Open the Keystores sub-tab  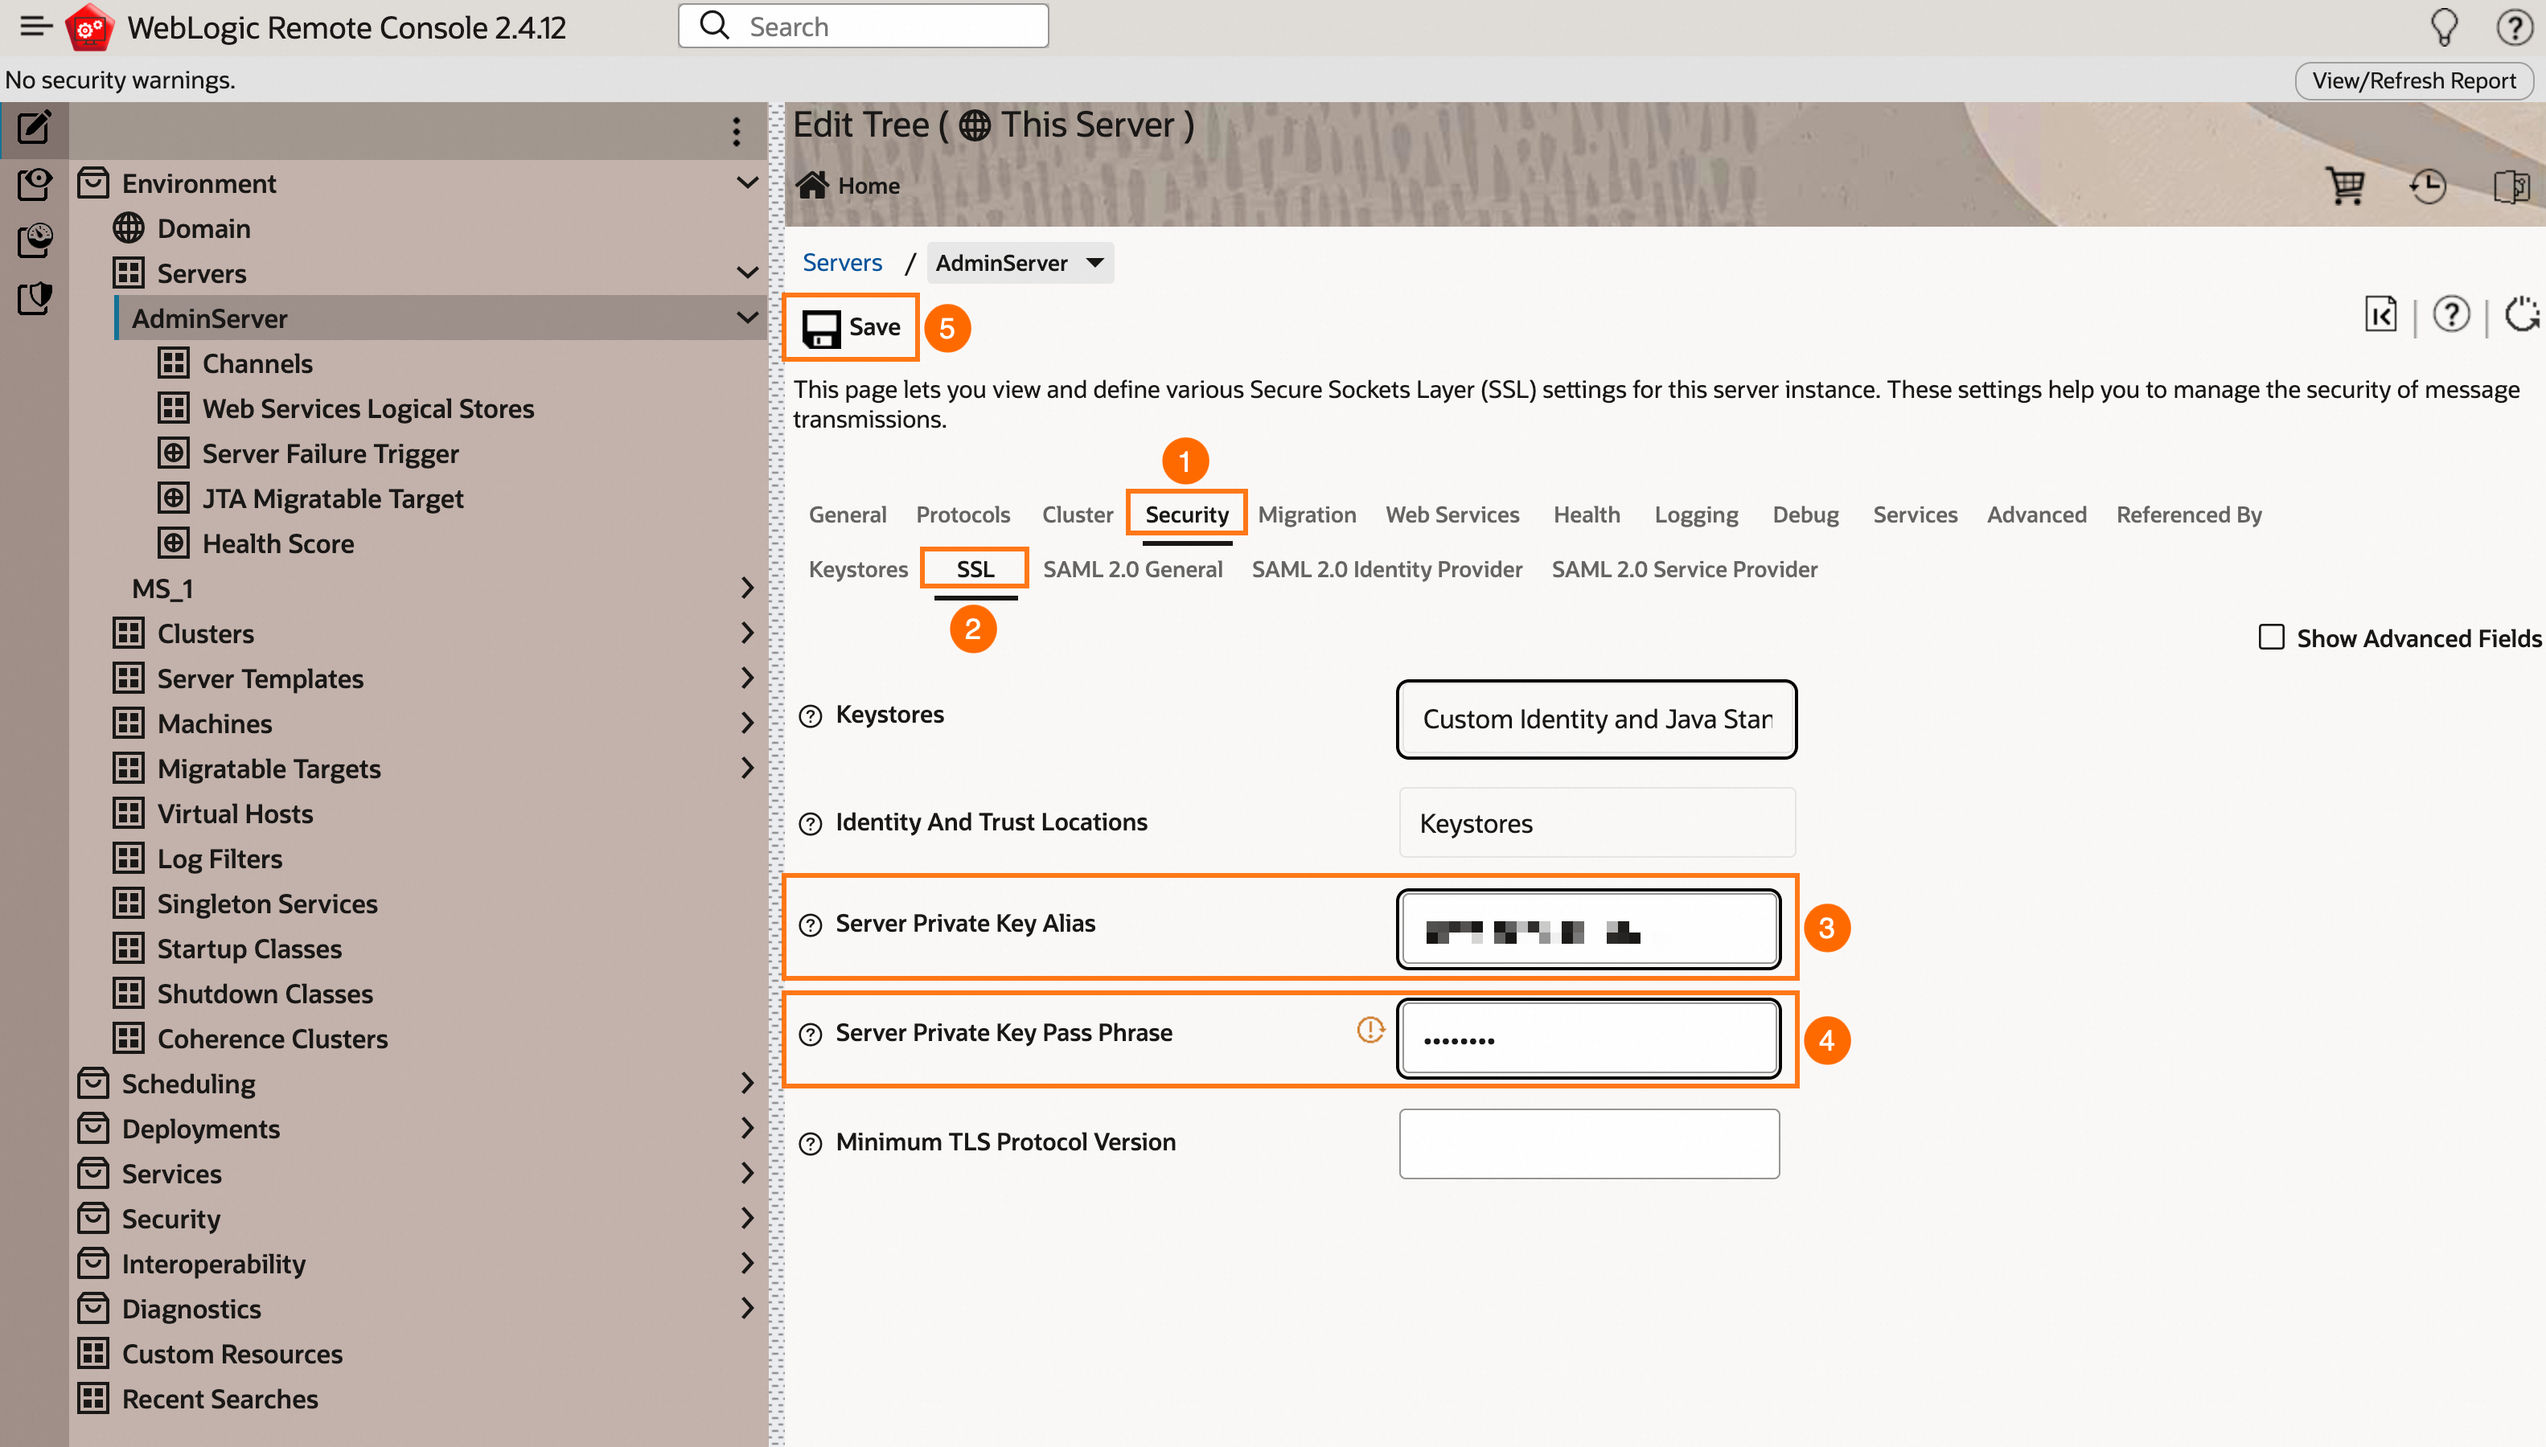click(858, 569)
